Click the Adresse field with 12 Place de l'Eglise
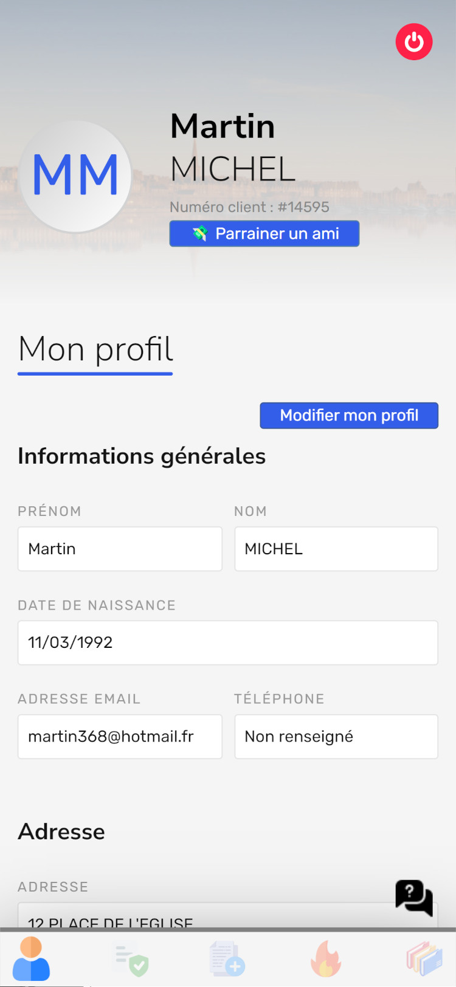456x987 pixels. [x=228, y=916]
